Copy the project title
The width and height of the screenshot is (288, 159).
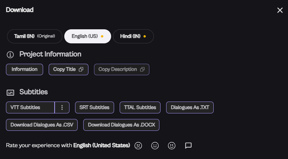[68, 69]
